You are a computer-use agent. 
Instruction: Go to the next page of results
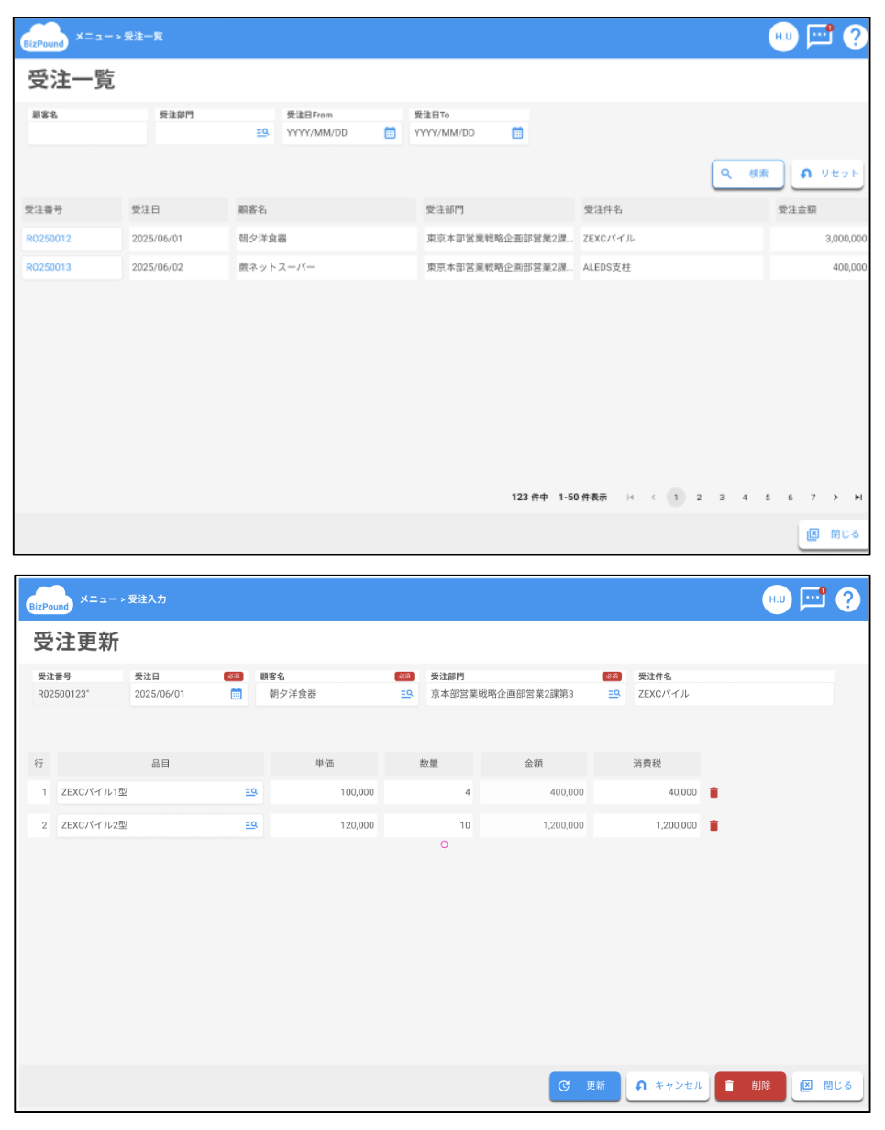pos(836,498)
